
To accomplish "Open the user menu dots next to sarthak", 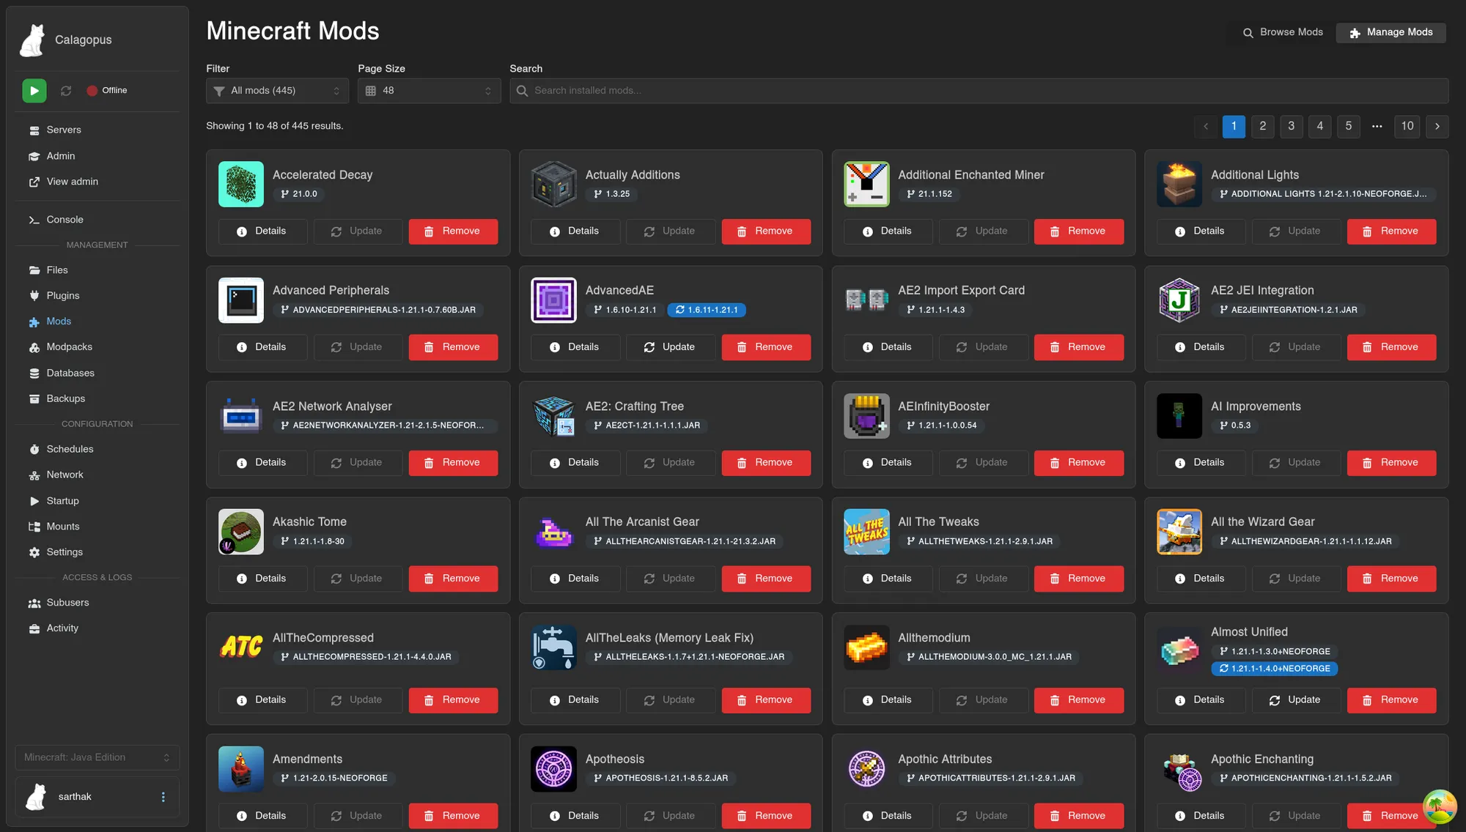I will coord(163,797).
